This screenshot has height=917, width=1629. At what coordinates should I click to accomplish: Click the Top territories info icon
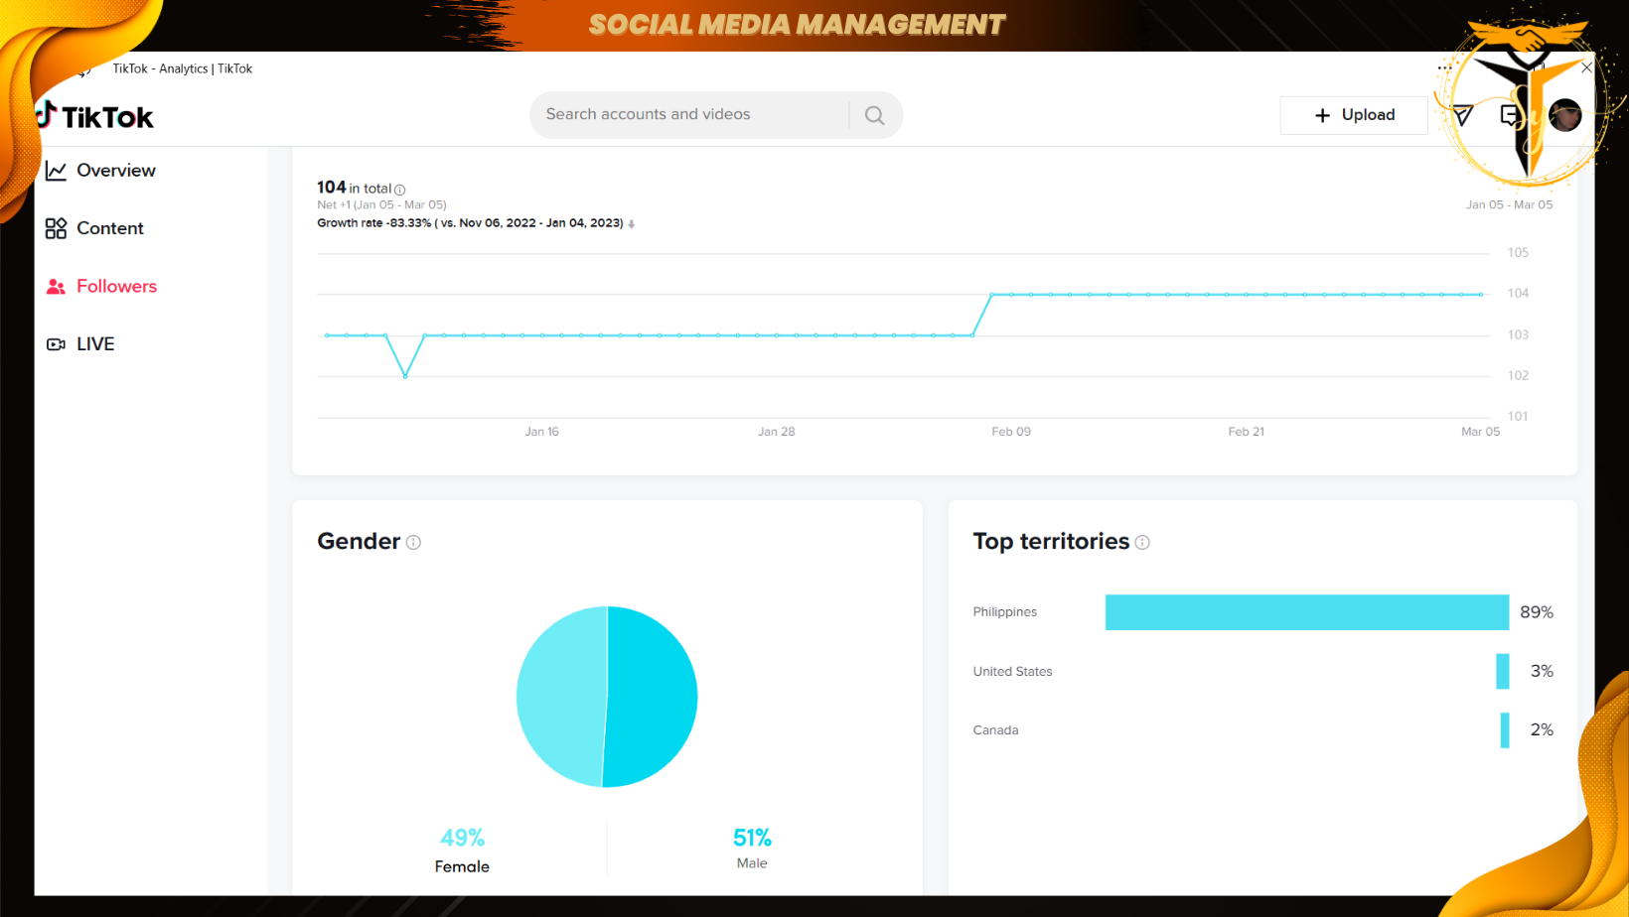click(x=1142, y=542)
